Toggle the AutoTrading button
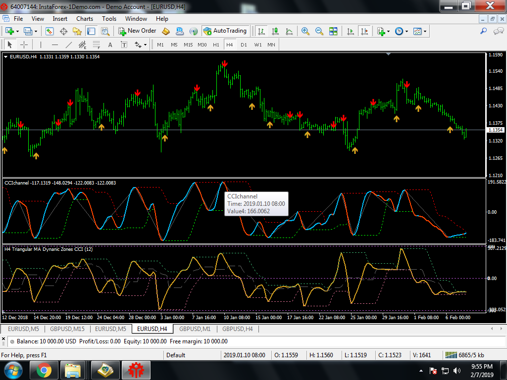 (225, 31)
